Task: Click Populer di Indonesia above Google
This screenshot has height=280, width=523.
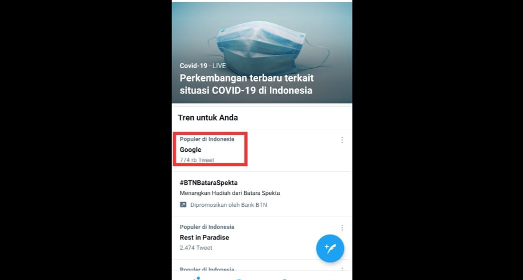Action: [x=207, y=139]
